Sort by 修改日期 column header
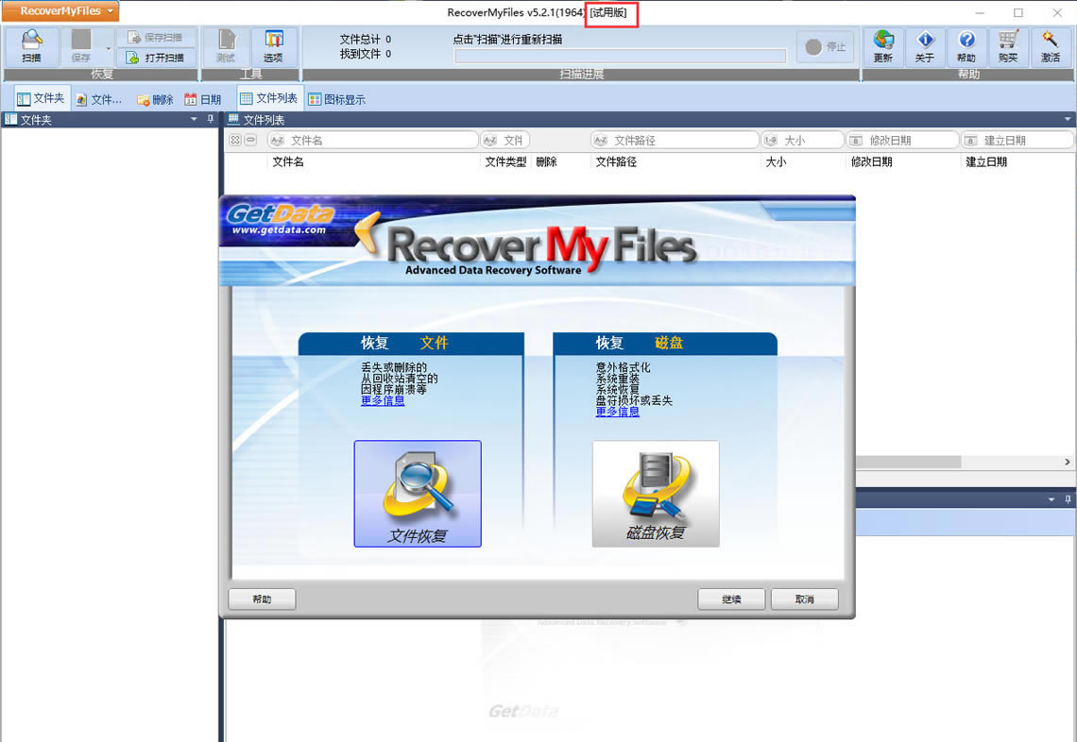 [x=872, y=162]
